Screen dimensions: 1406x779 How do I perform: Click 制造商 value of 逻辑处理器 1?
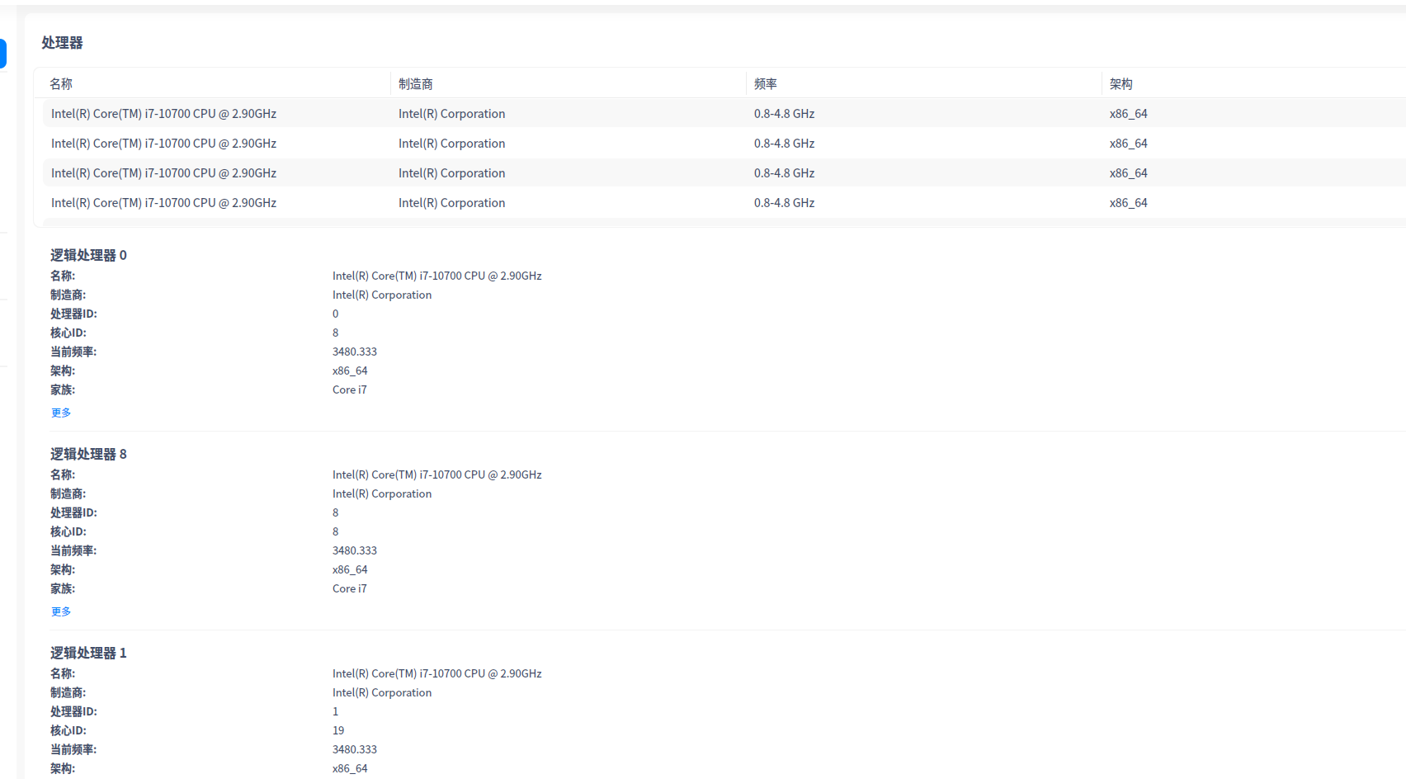point(382,692)
